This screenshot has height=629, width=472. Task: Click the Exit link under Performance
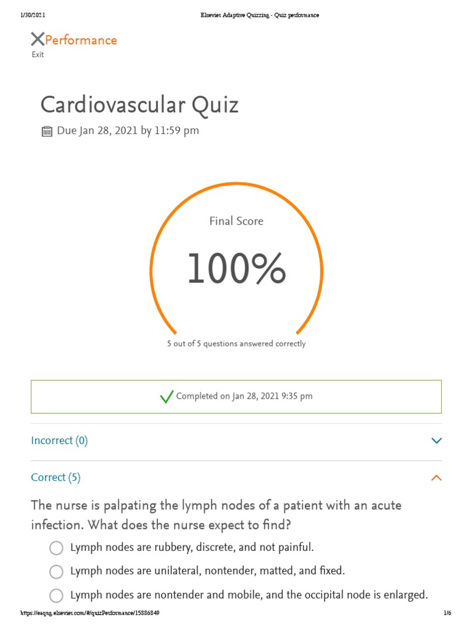click(x=38, y=55)
